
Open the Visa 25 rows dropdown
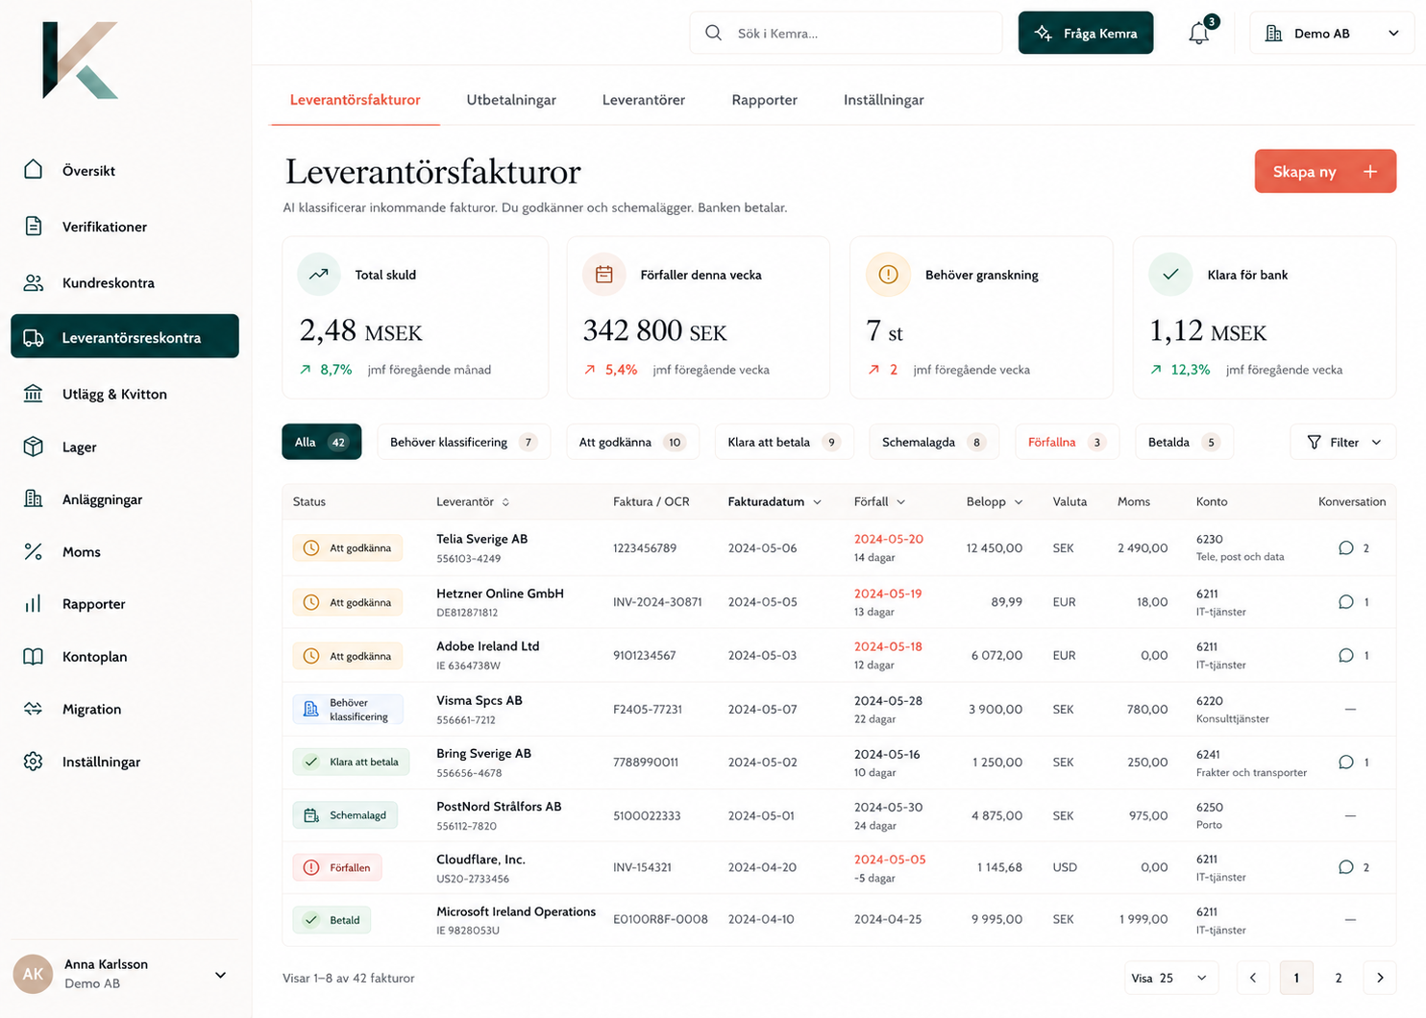coord(1171,978)
